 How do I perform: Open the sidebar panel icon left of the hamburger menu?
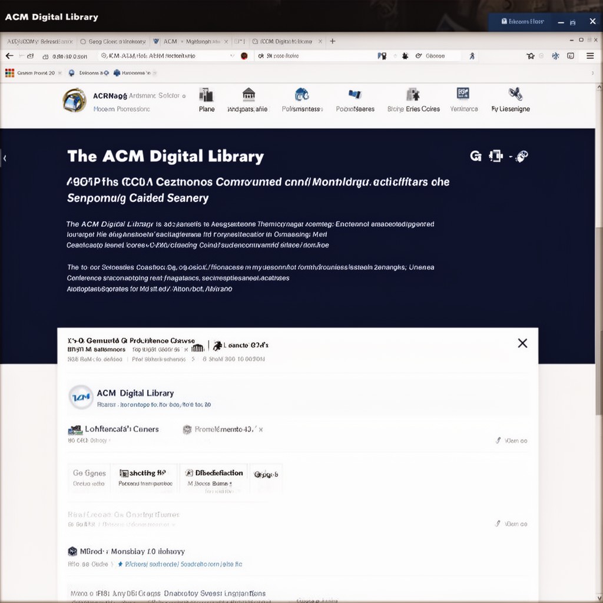571,56
